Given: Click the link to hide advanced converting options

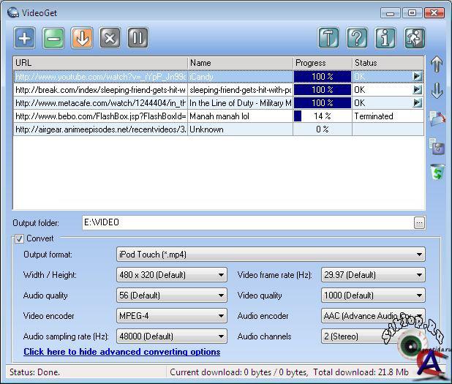Looking at the screenshot, I should [121, 352].
